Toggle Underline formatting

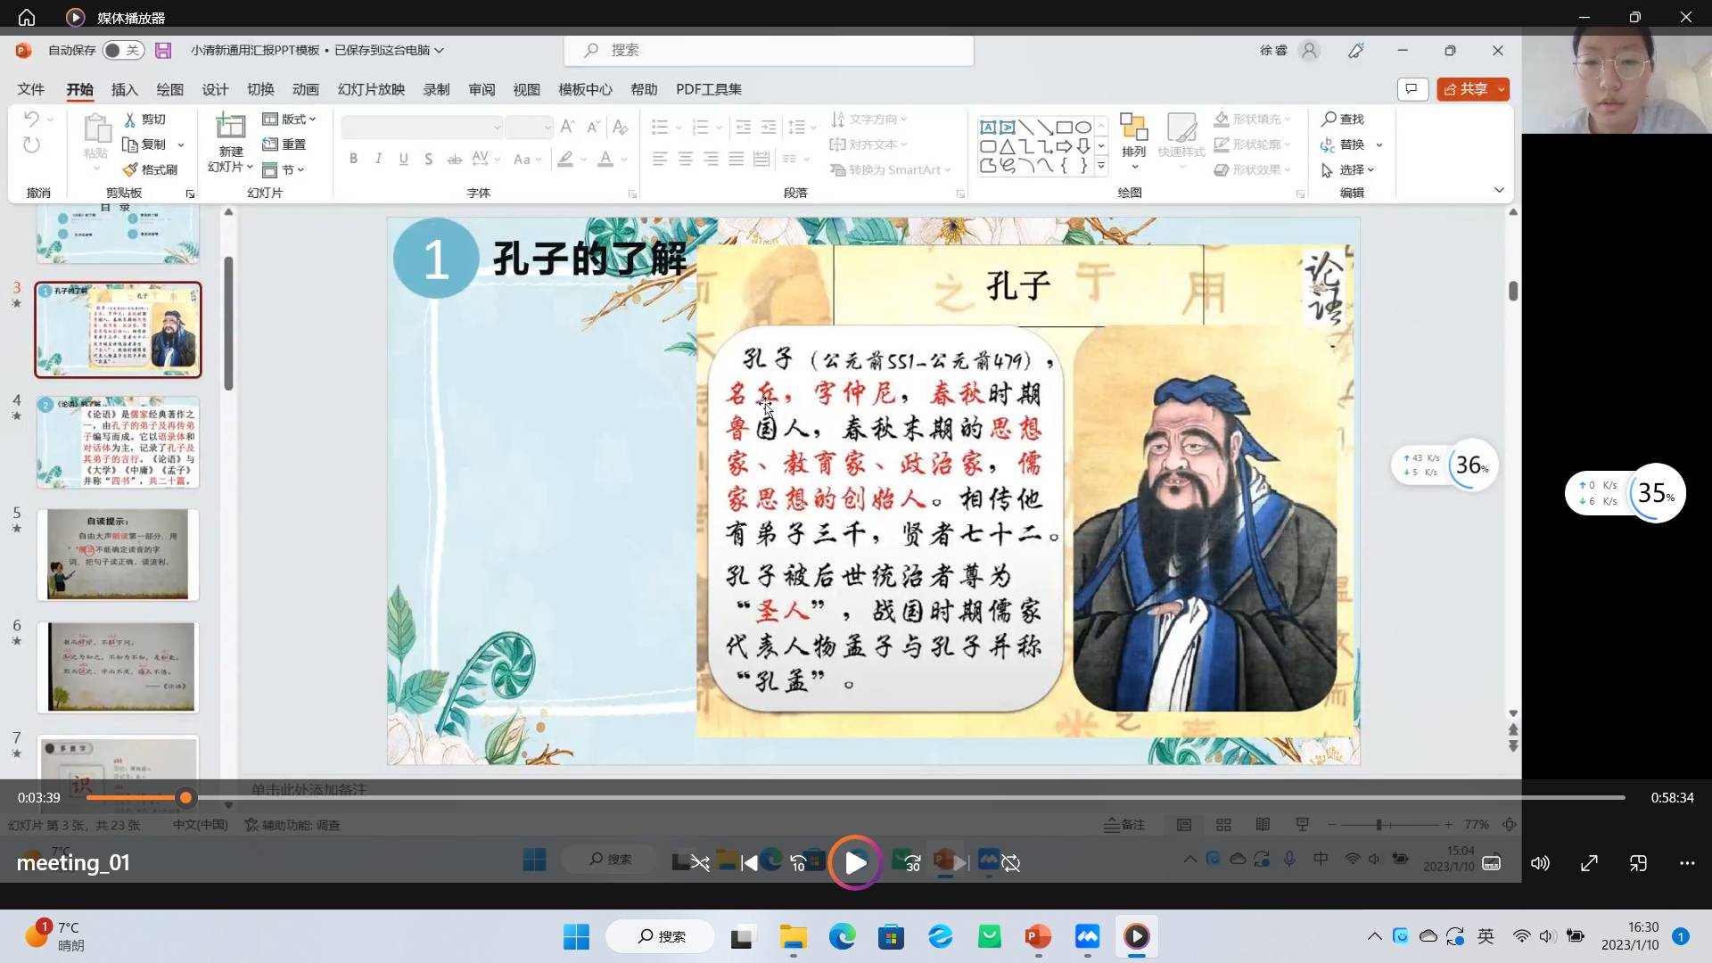404,159
